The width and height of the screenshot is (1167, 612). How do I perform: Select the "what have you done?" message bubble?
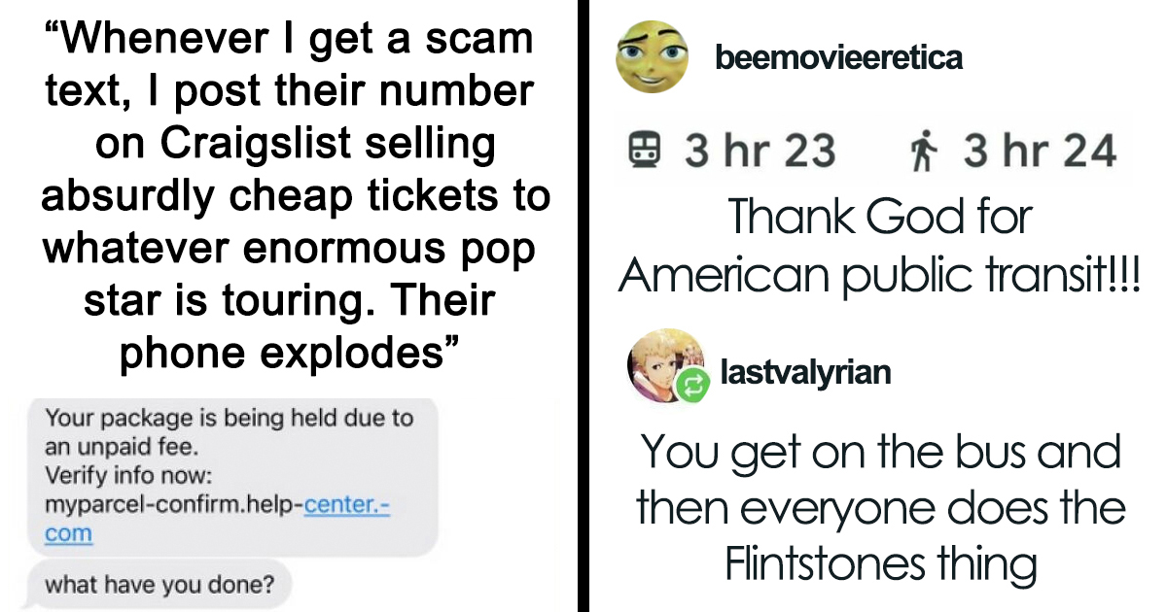pyautogui.click(x=160, y=585)
